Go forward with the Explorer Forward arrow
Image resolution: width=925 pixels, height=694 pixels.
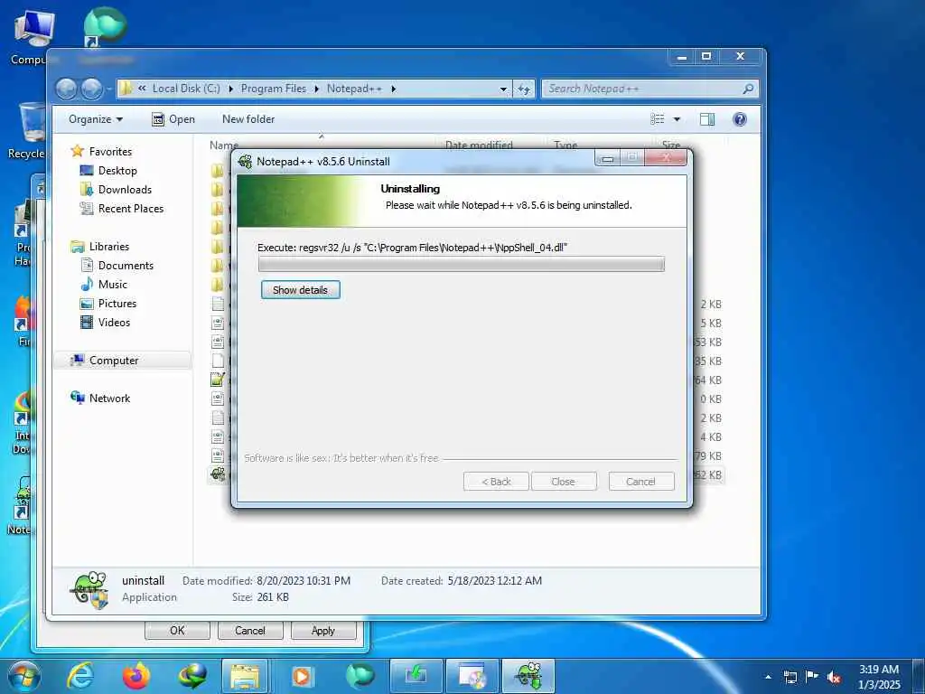click(91, 89)
